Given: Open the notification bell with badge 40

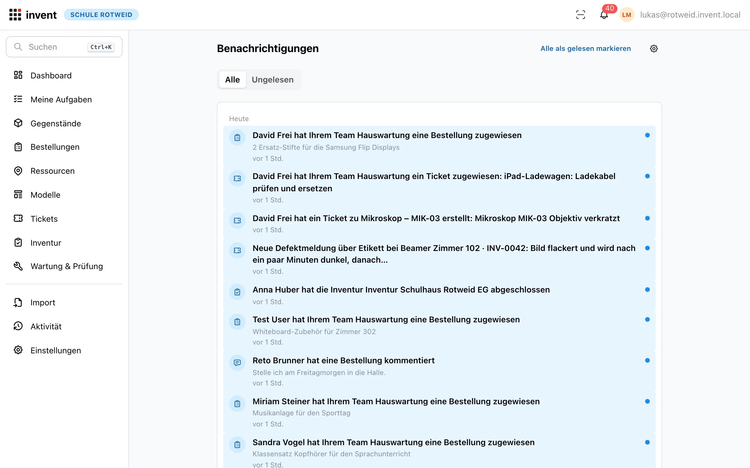Looking at the screenshot, I should point(604,15).
